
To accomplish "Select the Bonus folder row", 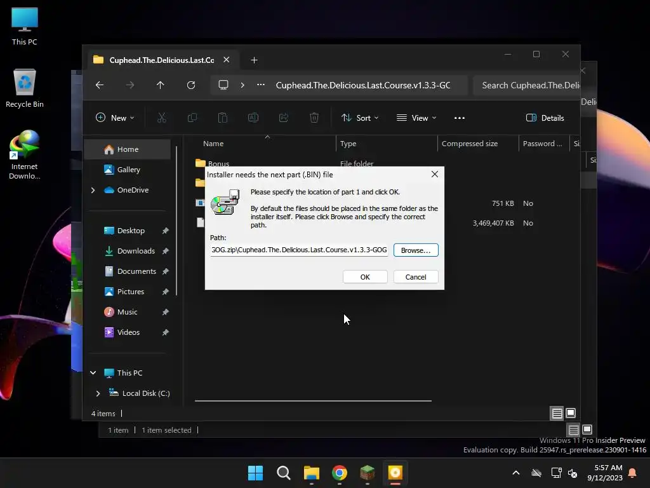I will 218,163.
